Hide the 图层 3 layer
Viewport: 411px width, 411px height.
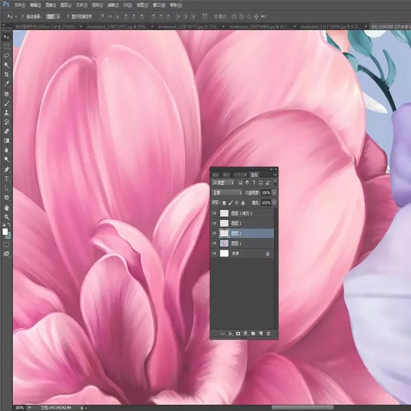[x=214, y=223]
